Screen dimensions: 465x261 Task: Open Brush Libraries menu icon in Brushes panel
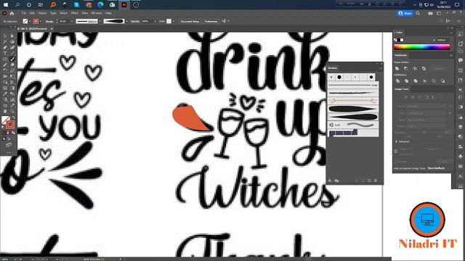(330, 181)
